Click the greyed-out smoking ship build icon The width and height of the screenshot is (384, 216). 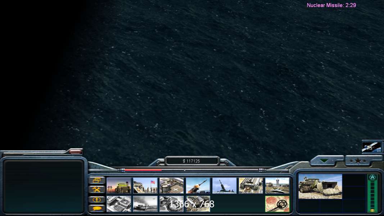[x=145, y=204]
